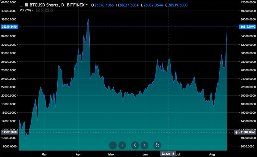
Task: Click the 36219.5490 price label on the left axis
Action: (x=9, y=27)
